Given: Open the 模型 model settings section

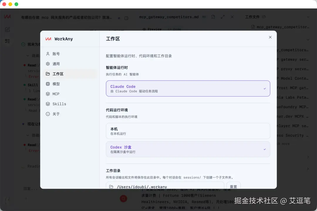Looking at the screenshot, I should pos(69,84).
